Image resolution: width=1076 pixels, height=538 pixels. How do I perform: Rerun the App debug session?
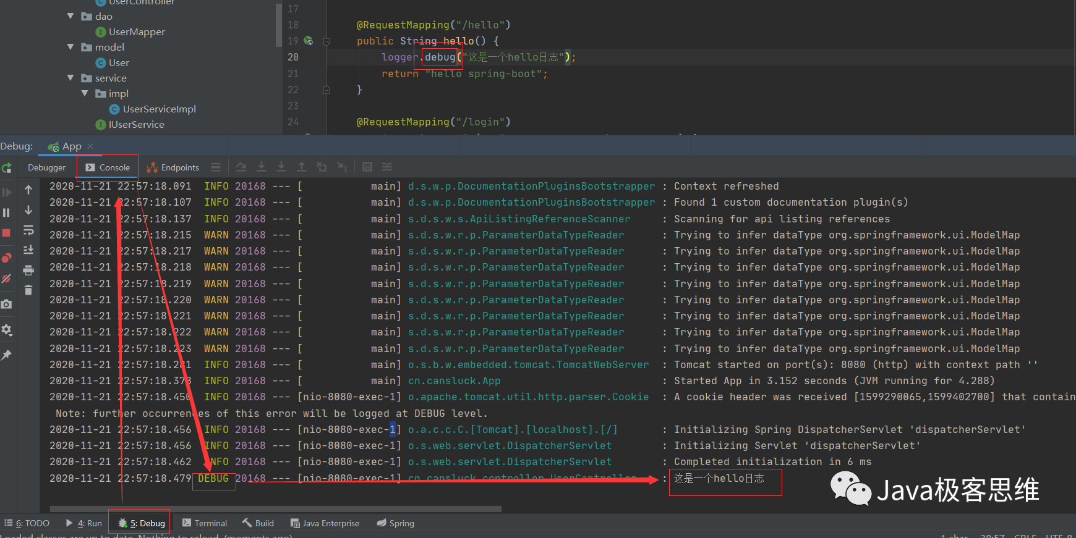click(x=7, y=168)
